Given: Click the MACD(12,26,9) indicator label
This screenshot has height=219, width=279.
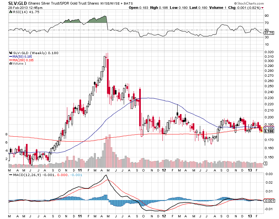Looking at the screenshot, I should (x=27, y=175).
